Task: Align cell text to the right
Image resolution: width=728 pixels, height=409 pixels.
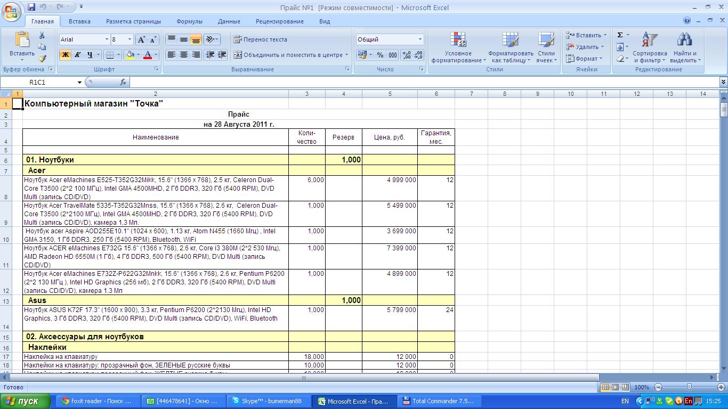Action: pos(196,54)
